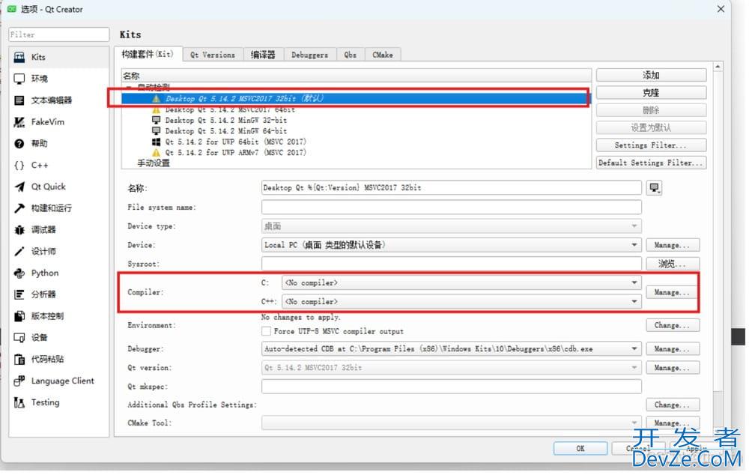Close the Qt Creator options dialog
Screen dimensions: 749x475
click(721, 9)
